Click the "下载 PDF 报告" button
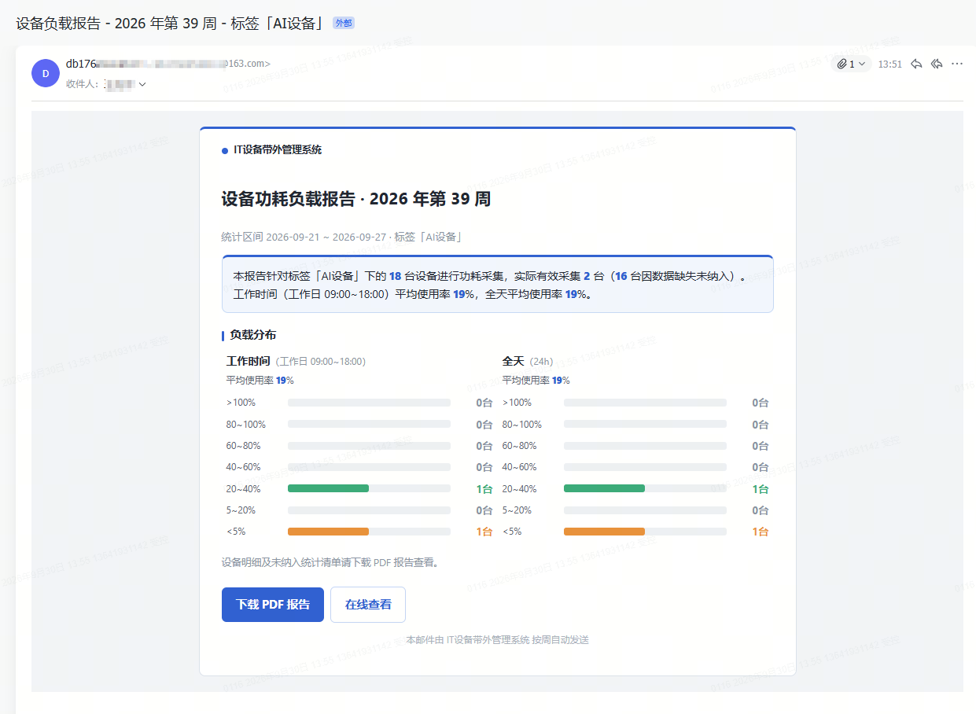976x714 pixels. pos(273,605)
